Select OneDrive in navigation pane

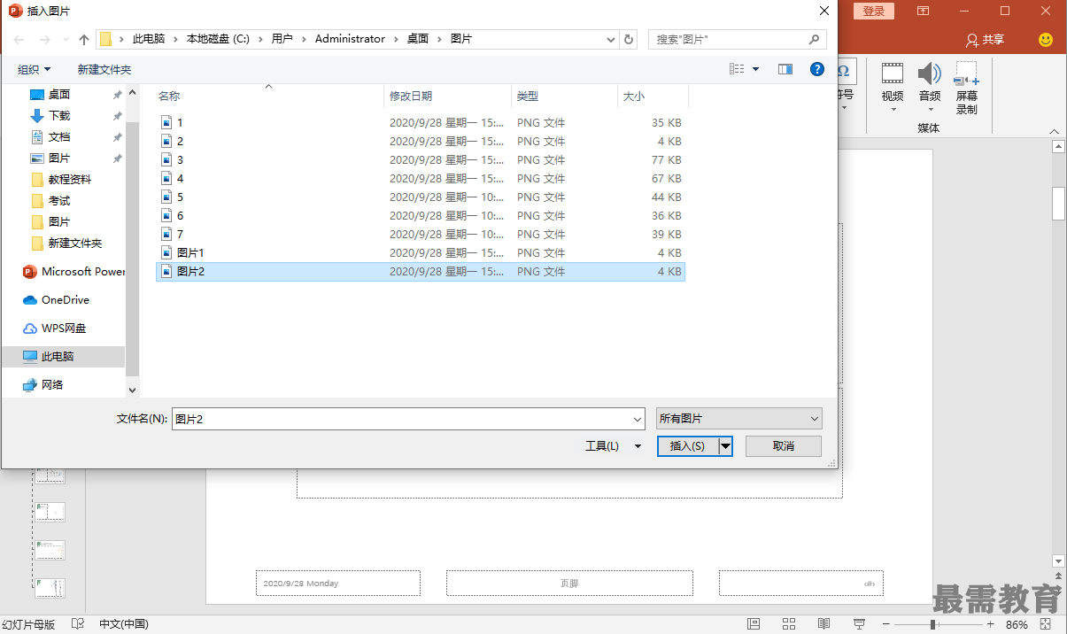tap(65, 300)
